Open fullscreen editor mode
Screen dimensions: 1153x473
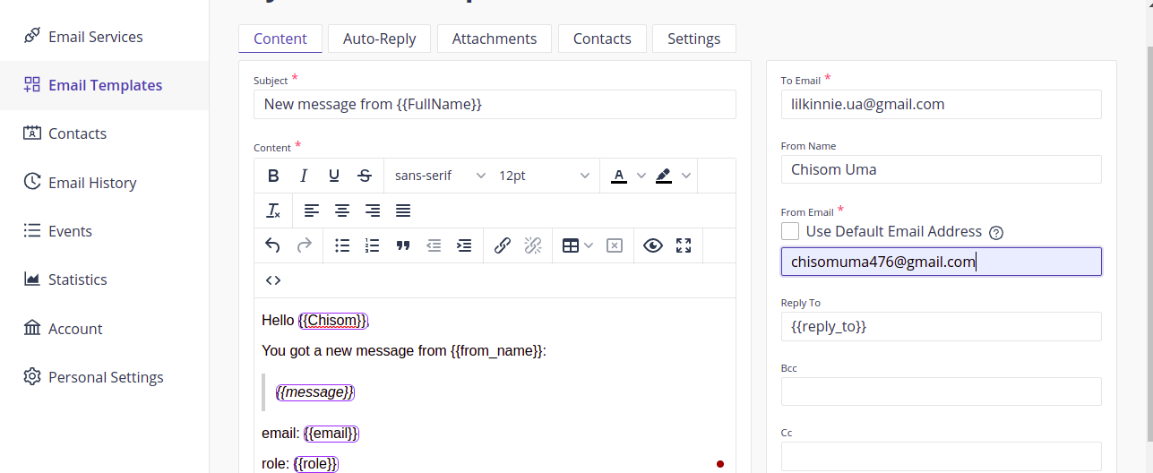pyautogui.click(x=684, y=245)
